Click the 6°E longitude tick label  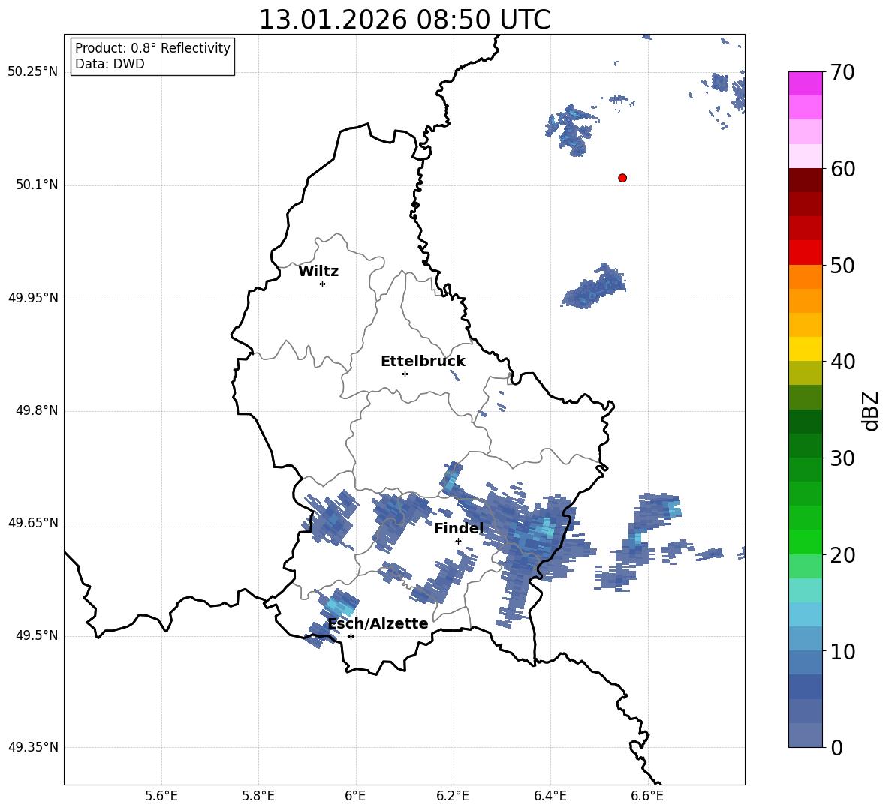pyautogui.click(x=355, y=796)
